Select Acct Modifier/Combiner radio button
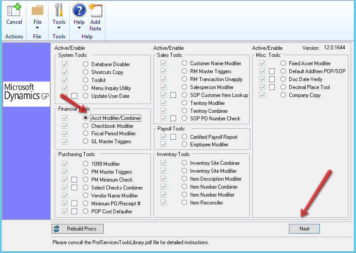Screen dimensions: 356x253 click(86, 118)
